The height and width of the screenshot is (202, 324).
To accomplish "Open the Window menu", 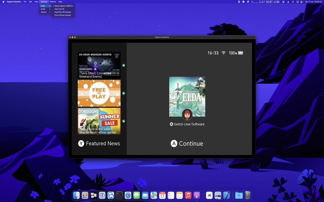I will 53,2.
